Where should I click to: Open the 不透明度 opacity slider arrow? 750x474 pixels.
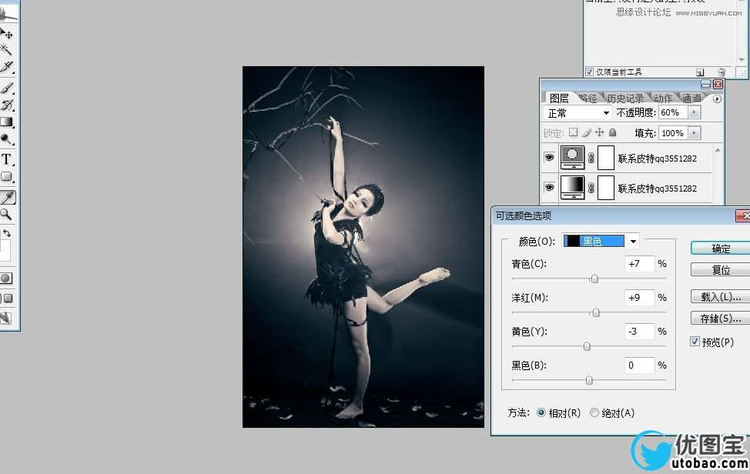click(694, 112)
